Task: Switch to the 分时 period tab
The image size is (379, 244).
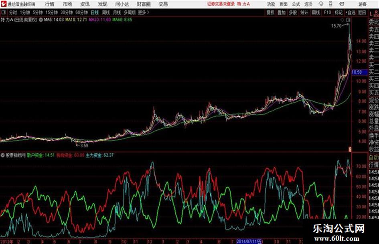Action: click(x=13, y=12)
